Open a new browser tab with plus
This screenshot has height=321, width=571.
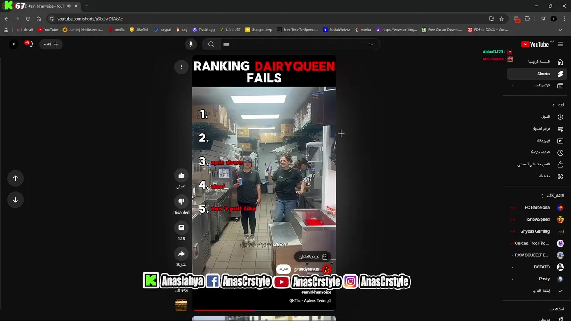click(87, 6)
